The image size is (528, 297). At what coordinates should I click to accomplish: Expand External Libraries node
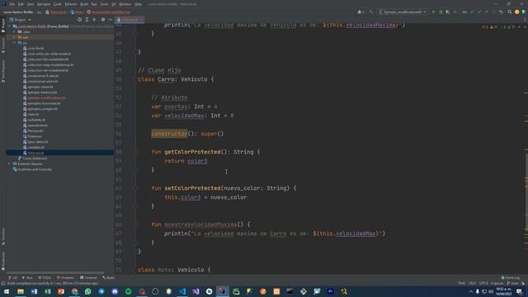(9, 163)
